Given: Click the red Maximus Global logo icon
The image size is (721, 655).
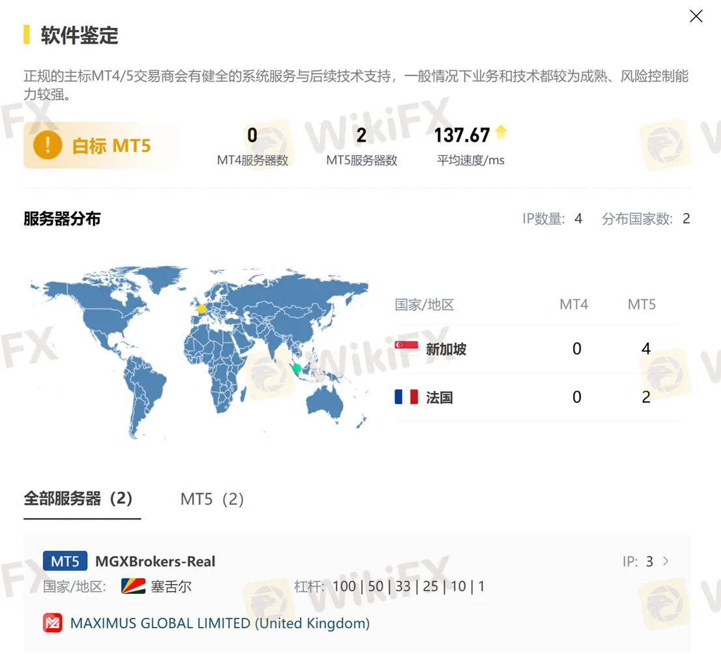Looking at the screenshot, I should 53,623.
